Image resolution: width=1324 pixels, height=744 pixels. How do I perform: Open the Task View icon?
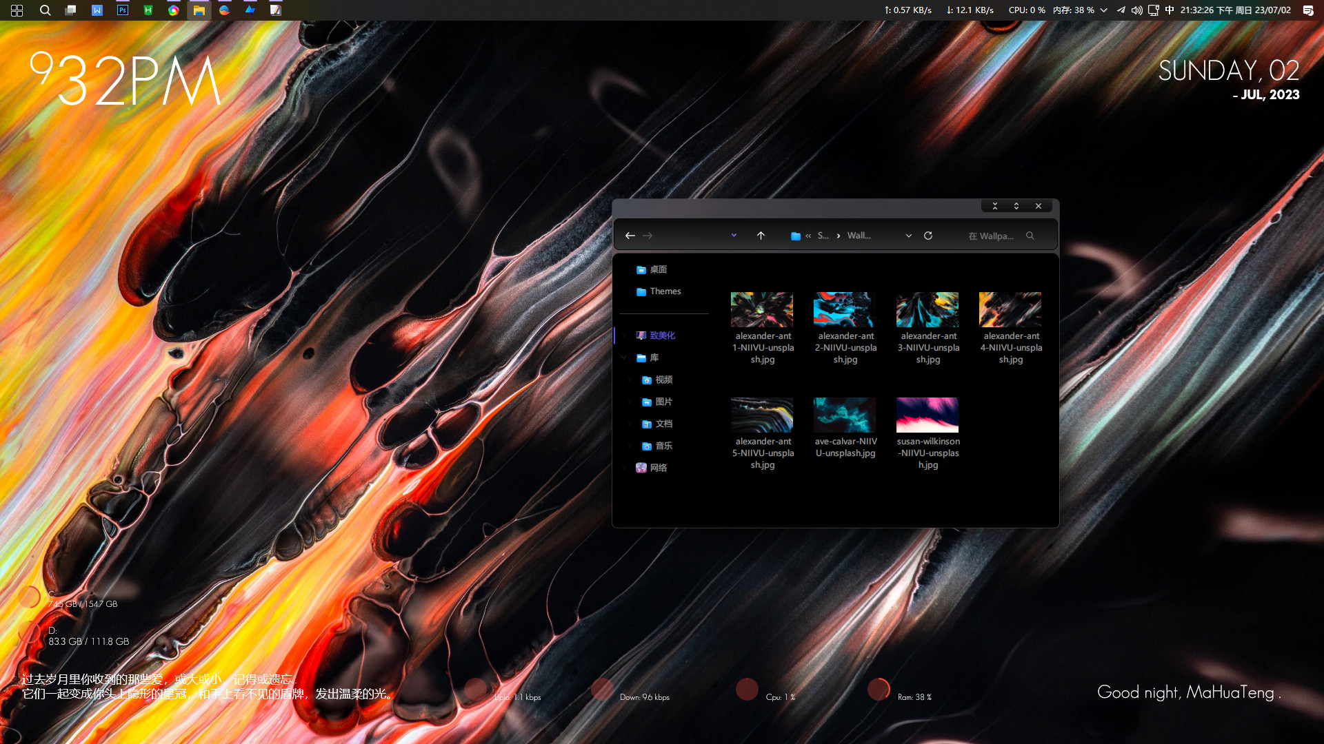[71, 10]
